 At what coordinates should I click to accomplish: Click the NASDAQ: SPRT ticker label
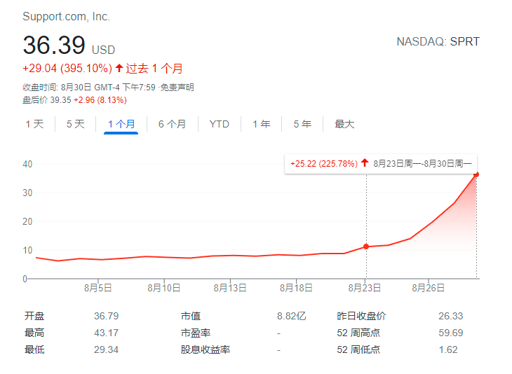[x=438, y=41]
